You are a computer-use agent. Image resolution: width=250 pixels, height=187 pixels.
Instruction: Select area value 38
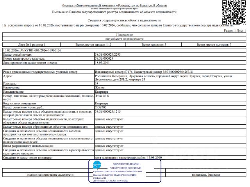pyautogui.click(x=96, y=83)
